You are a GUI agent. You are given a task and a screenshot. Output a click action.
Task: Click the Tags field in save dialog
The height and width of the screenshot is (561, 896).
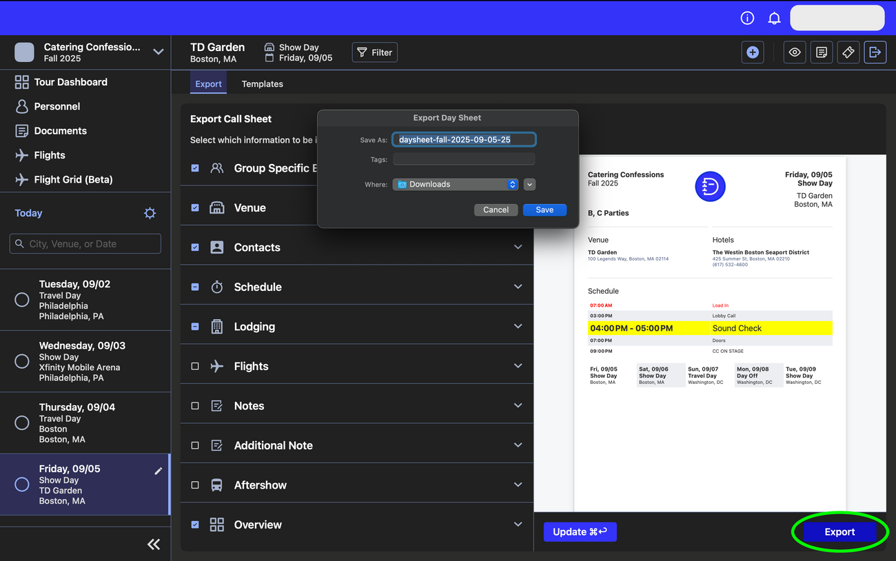(464, 159)
